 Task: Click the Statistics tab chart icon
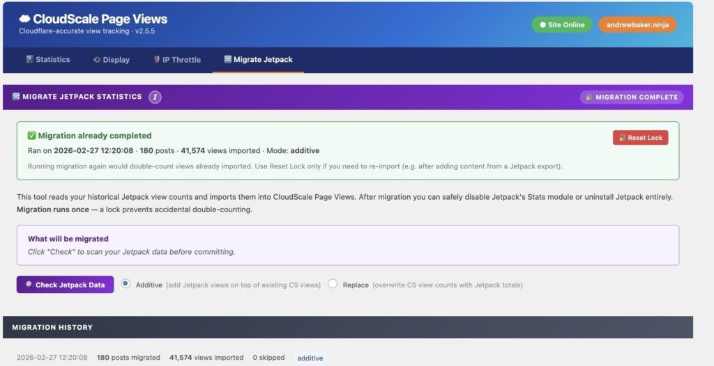(29, 59)
